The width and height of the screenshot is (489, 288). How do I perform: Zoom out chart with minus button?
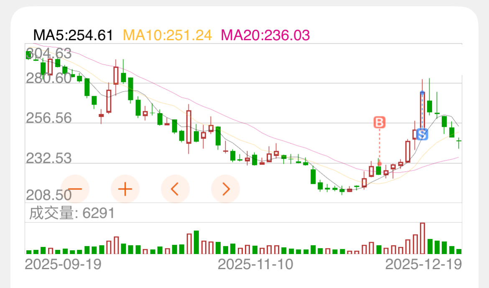75,189
